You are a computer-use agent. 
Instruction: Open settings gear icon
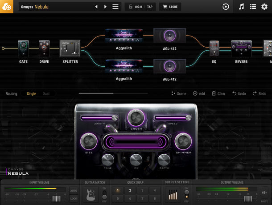(x=264, y=7)
